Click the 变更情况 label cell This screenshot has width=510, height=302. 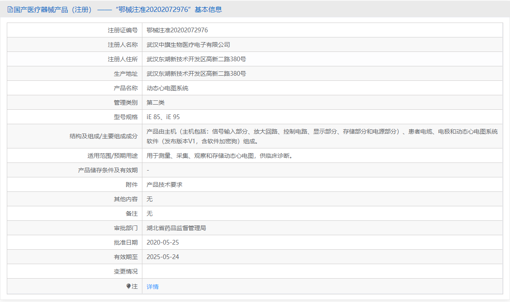tap(74, 271)
